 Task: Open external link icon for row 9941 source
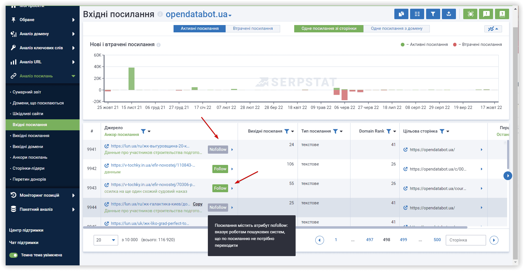(107, 146)
